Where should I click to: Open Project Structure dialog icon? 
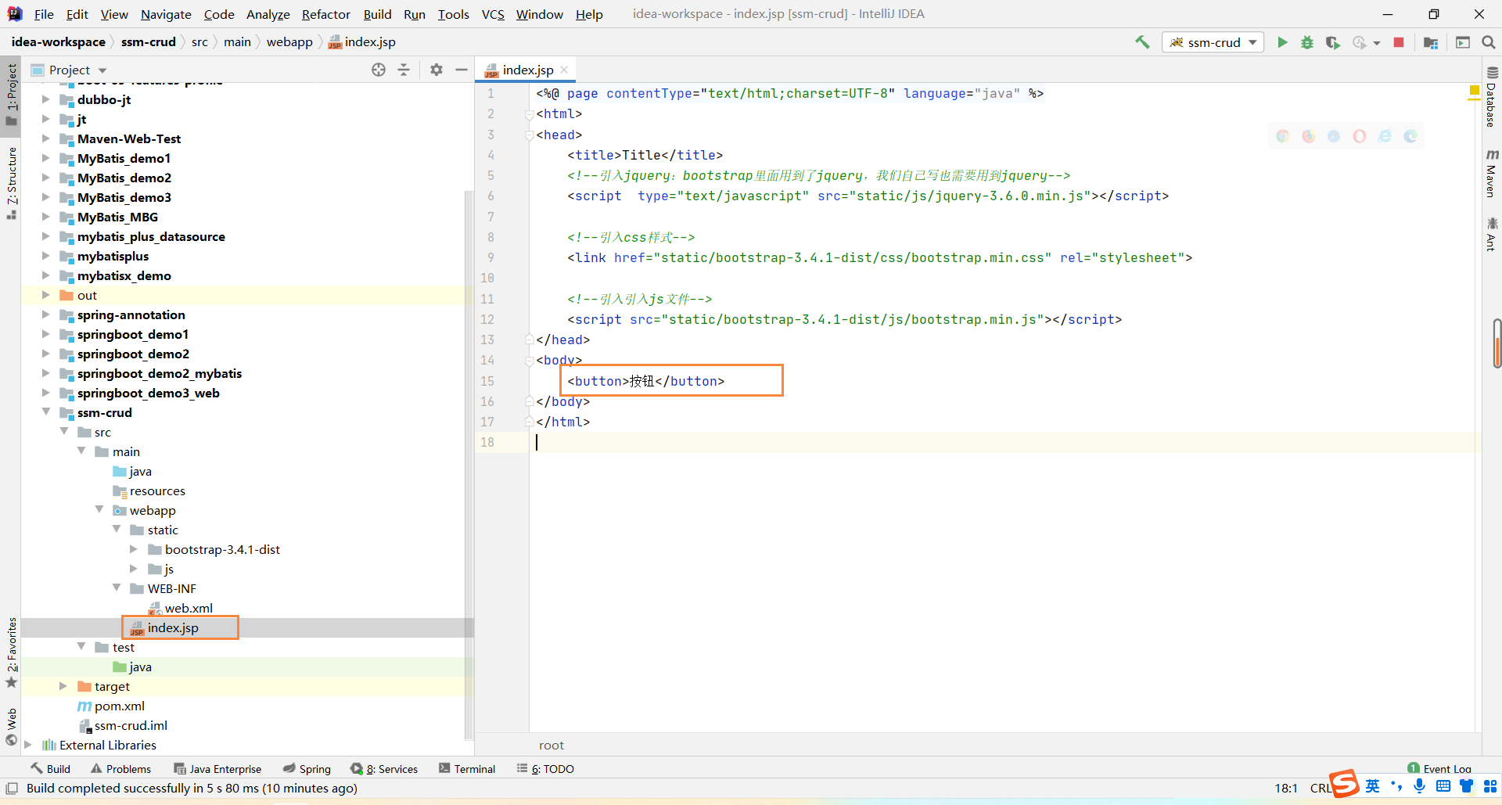click(1431, 42)
